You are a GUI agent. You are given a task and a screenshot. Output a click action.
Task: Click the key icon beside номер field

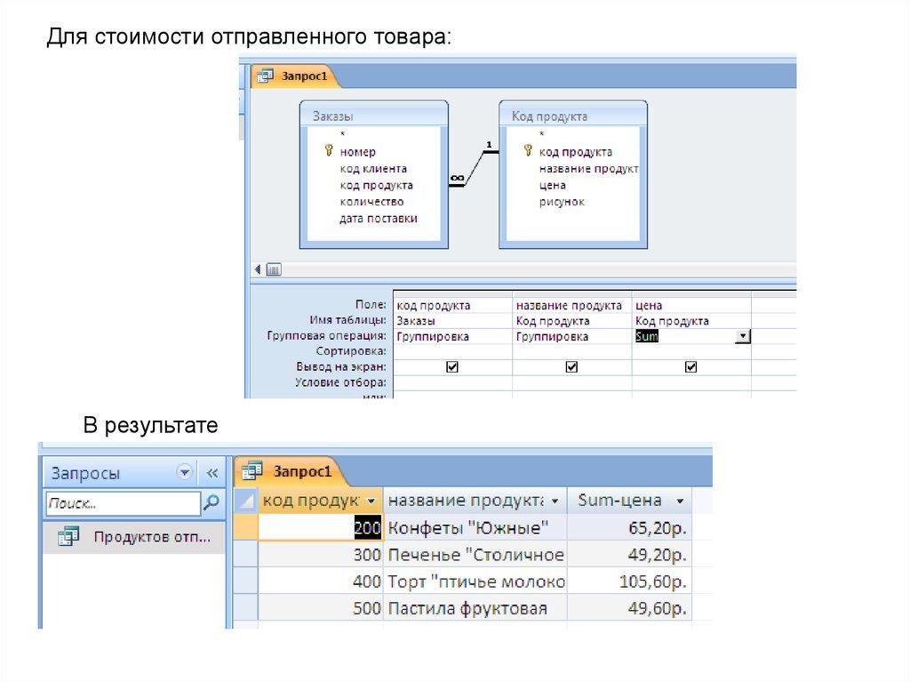tap(328, 151)
